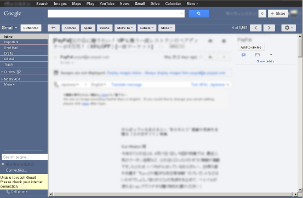This screenshot has width=303, height=198.
Task: Click Display images below link
Action: click(124, 73)
